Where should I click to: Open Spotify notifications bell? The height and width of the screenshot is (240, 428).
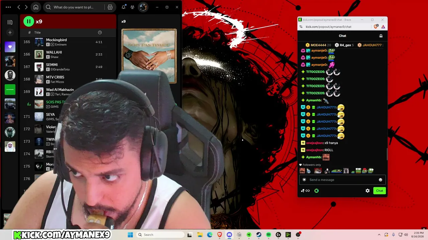(x=123, y=7)
